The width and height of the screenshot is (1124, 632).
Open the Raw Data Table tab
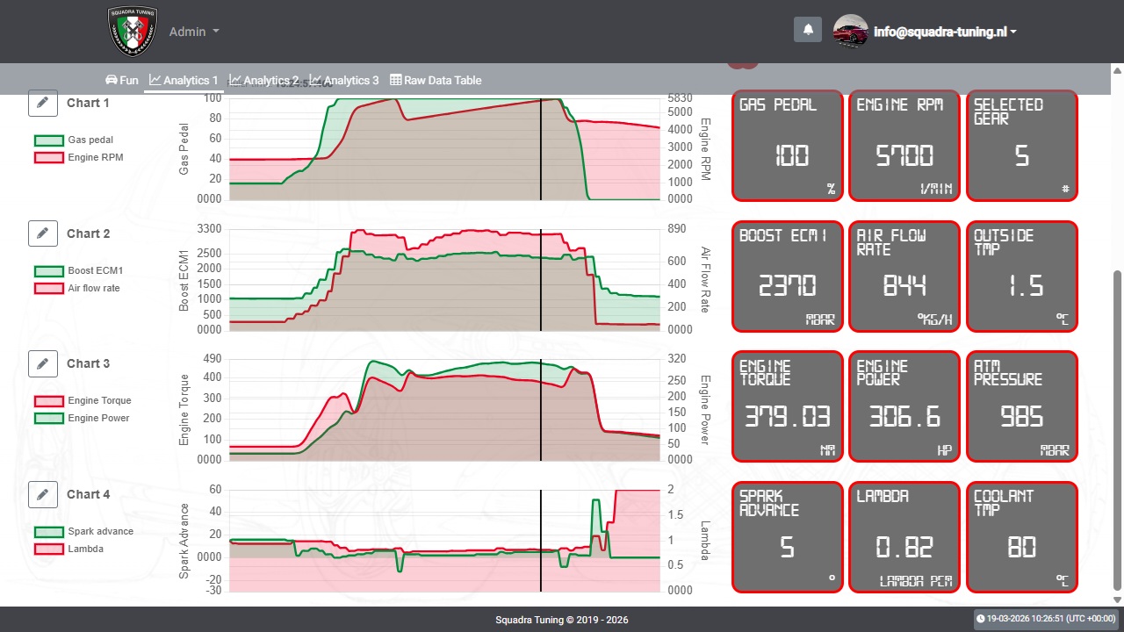click(436, 80)
